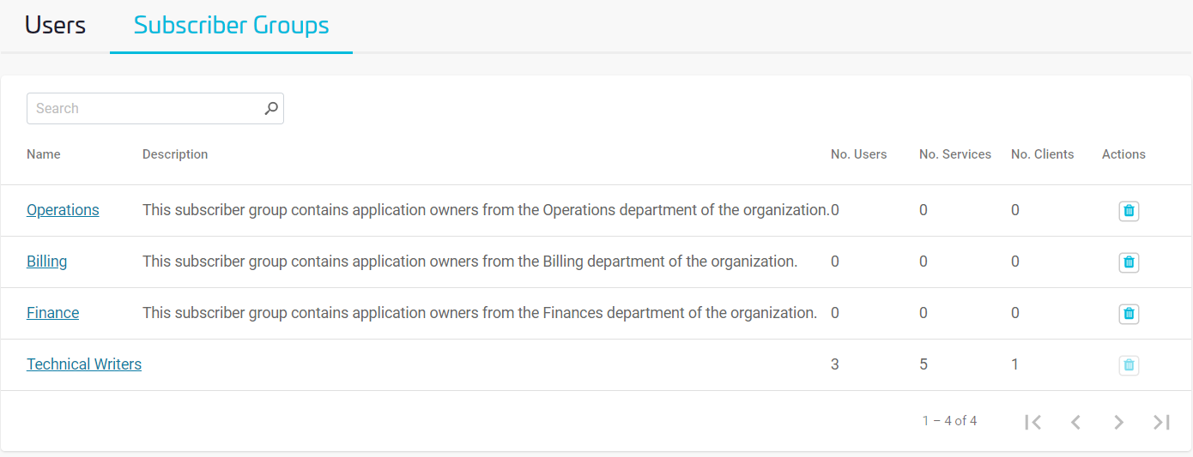Open the Billing group link
Image resolution: width=1193 pixels, height=457 pixels.
(x=46, y=262)
